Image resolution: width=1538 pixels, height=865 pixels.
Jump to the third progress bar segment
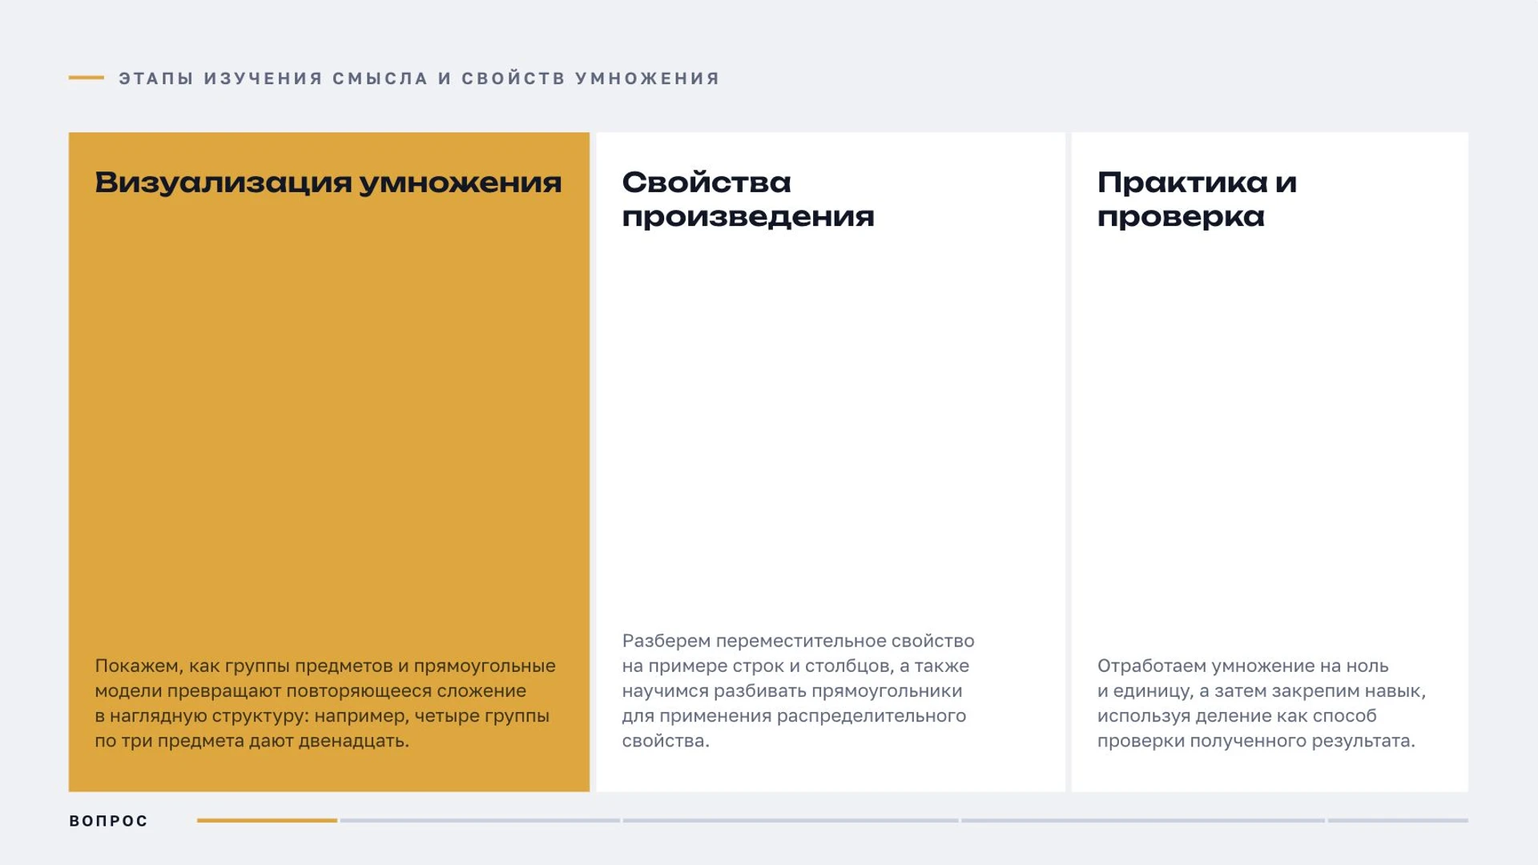click(791, 820)
